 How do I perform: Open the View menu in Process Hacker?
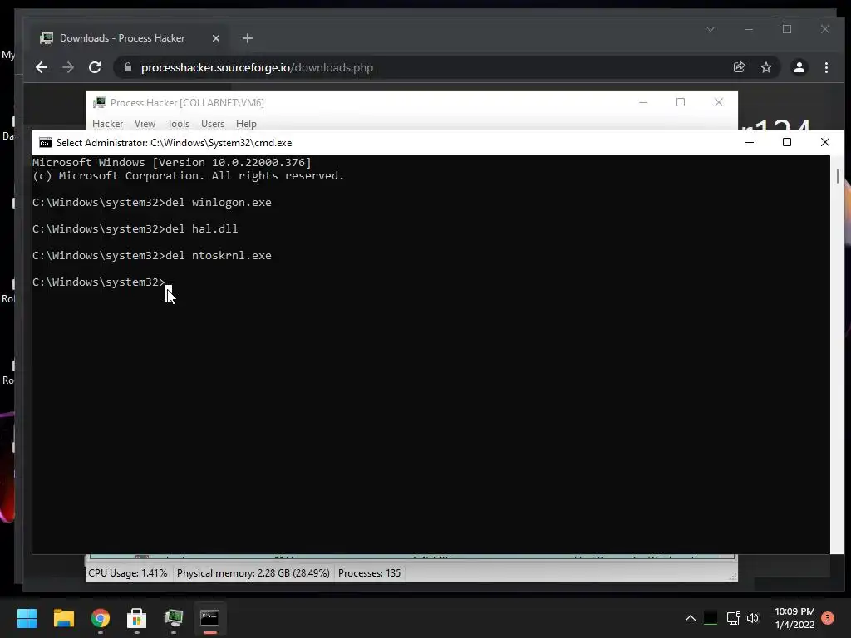pyautogui.click(x=145, y=124)
